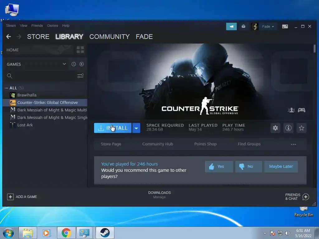The width and height of the screenshot is (319, 239).
Task: Recommend the game with Yes
Action: click(219, 167)
